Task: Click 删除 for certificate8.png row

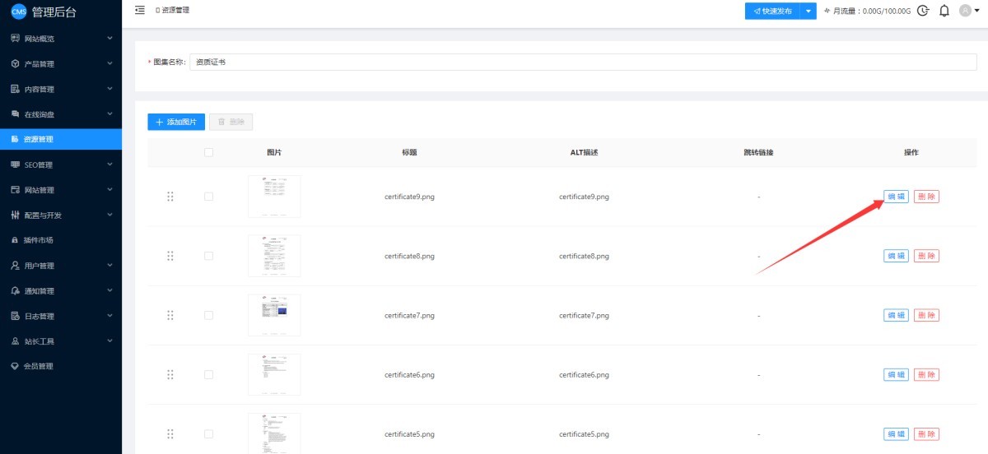Action: point(926,256)
